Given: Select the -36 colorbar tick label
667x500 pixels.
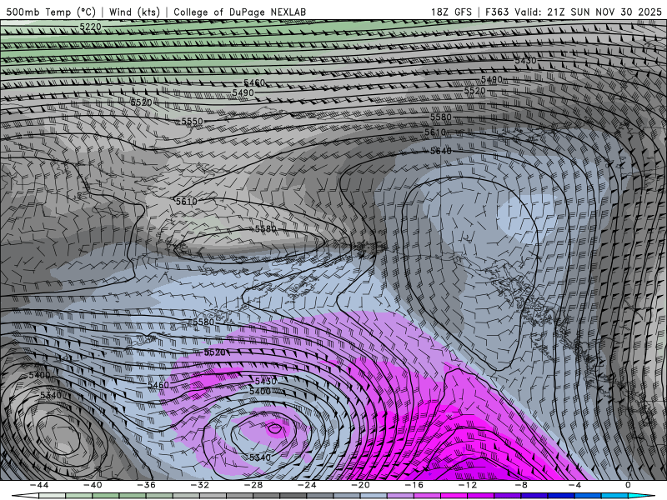Looking at the screenshot, I should (x=146, y=485).
